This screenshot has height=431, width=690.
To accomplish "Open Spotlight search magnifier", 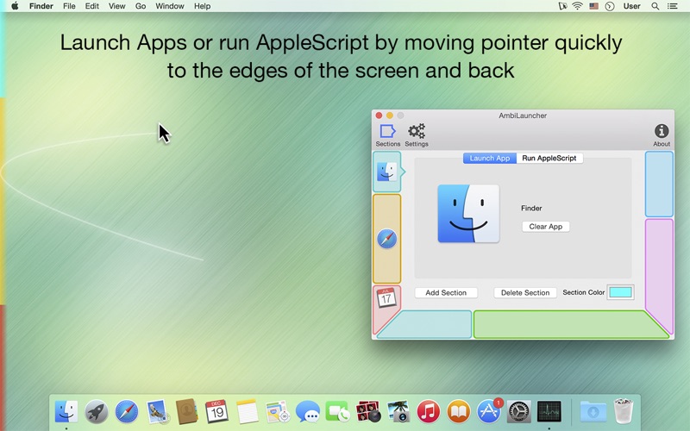I will (655, 6).
